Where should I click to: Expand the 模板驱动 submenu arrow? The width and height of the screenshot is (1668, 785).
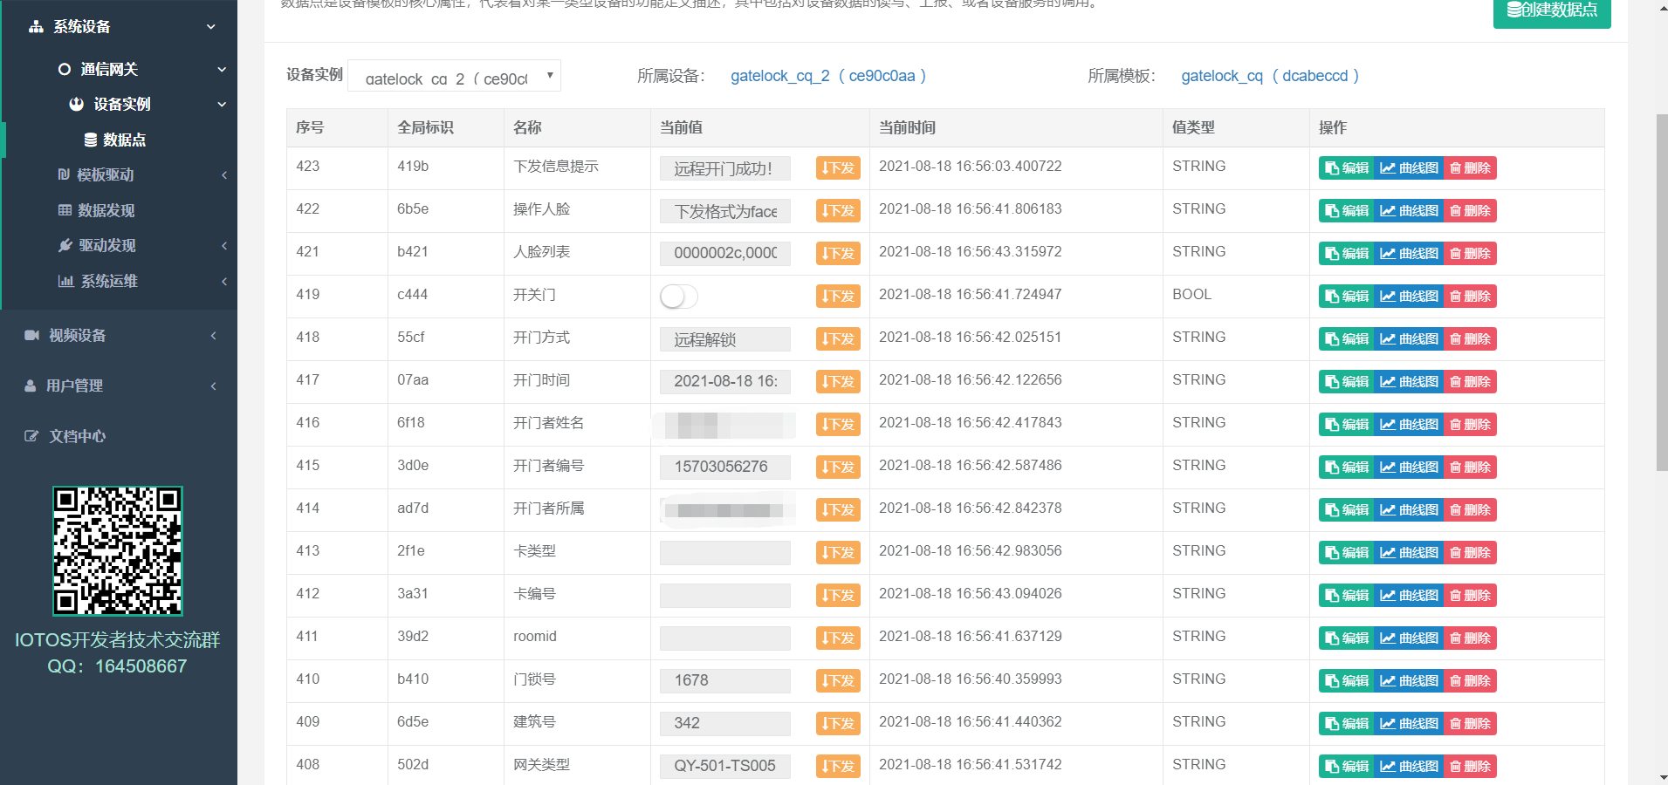[x=224, y=175]
